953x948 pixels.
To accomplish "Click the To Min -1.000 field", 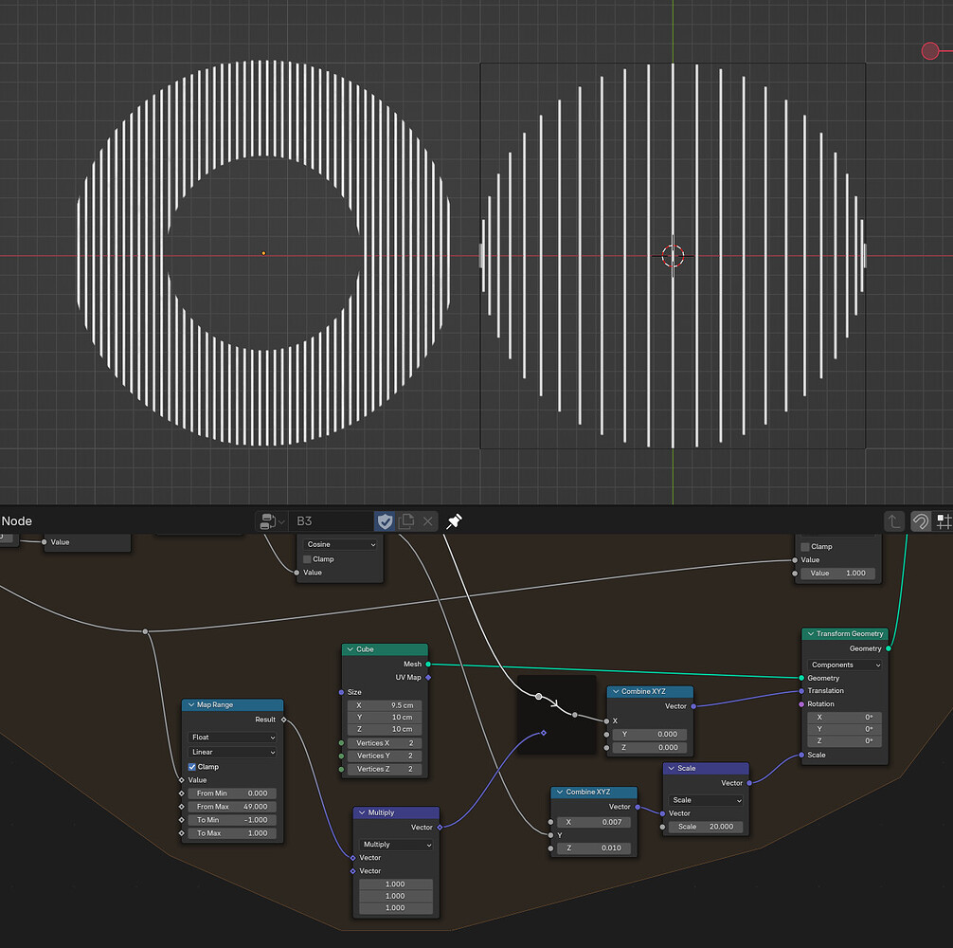I will click(x=232, y=820).
